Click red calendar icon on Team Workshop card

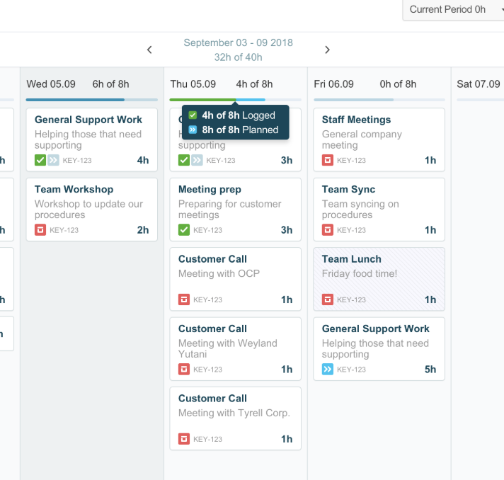(x=40, y=230)
